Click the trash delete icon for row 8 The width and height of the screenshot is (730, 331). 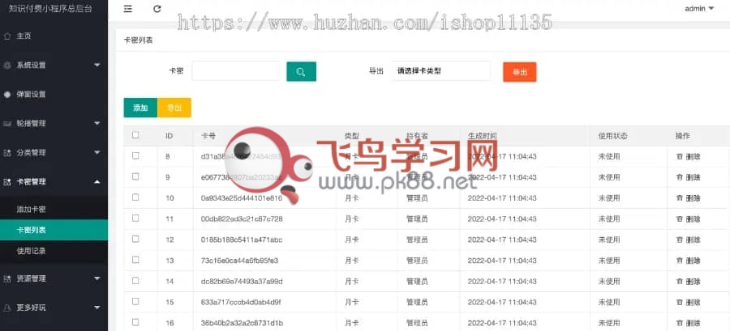[x=679, y=156]
